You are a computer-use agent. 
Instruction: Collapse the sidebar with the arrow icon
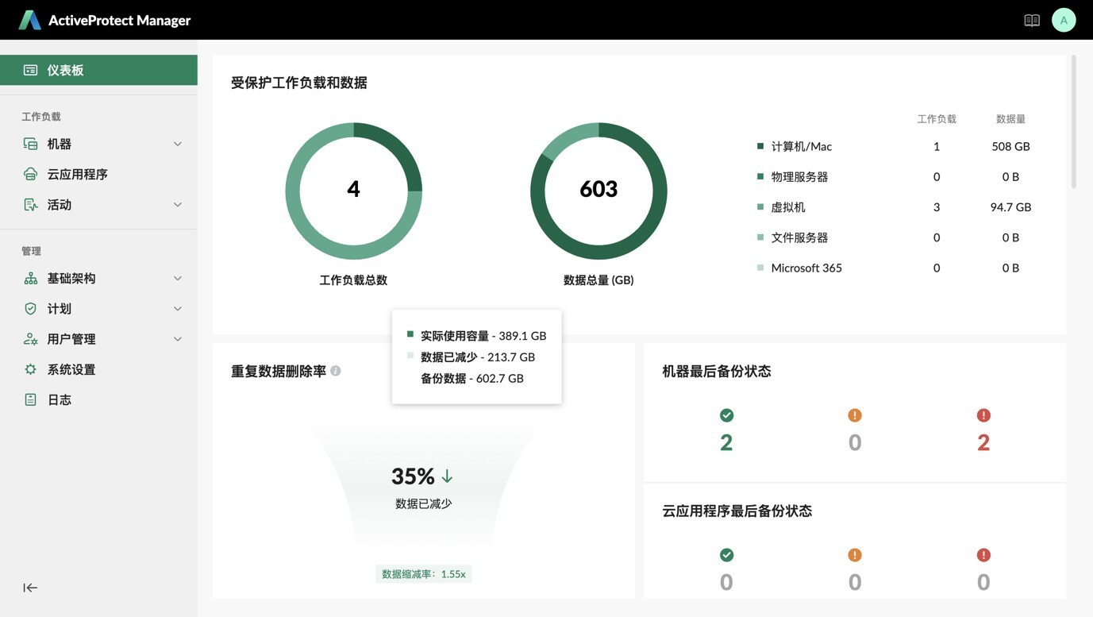[30, 588]
